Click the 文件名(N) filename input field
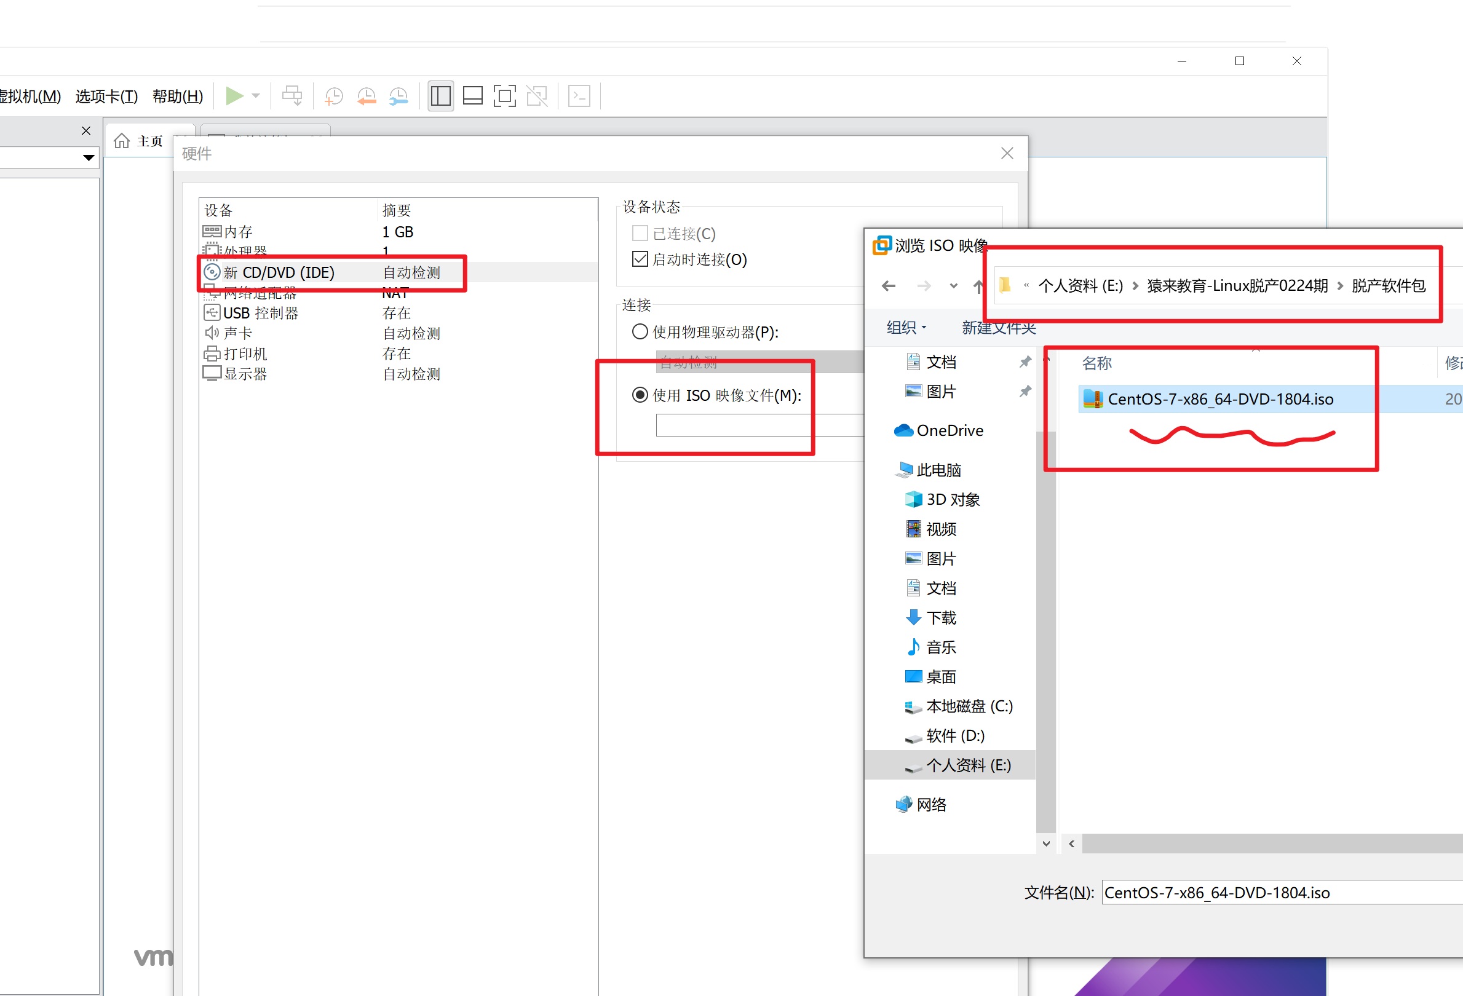 (1282, 893)
